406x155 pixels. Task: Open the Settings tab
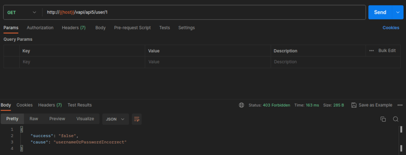click(x=186, y=28)
